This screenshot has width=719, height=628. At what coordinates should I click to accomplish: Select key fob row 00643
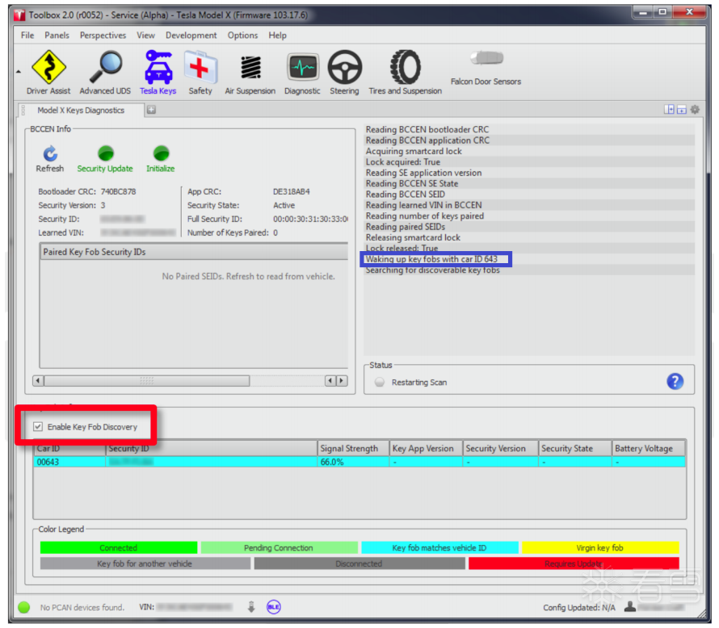pos(359,462)
